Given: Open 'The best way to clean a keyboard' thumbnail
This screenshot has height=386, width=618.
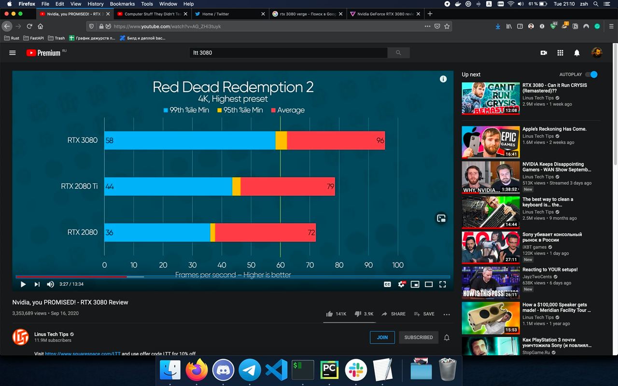Looking at the screenshot, I should click(491, 212).
